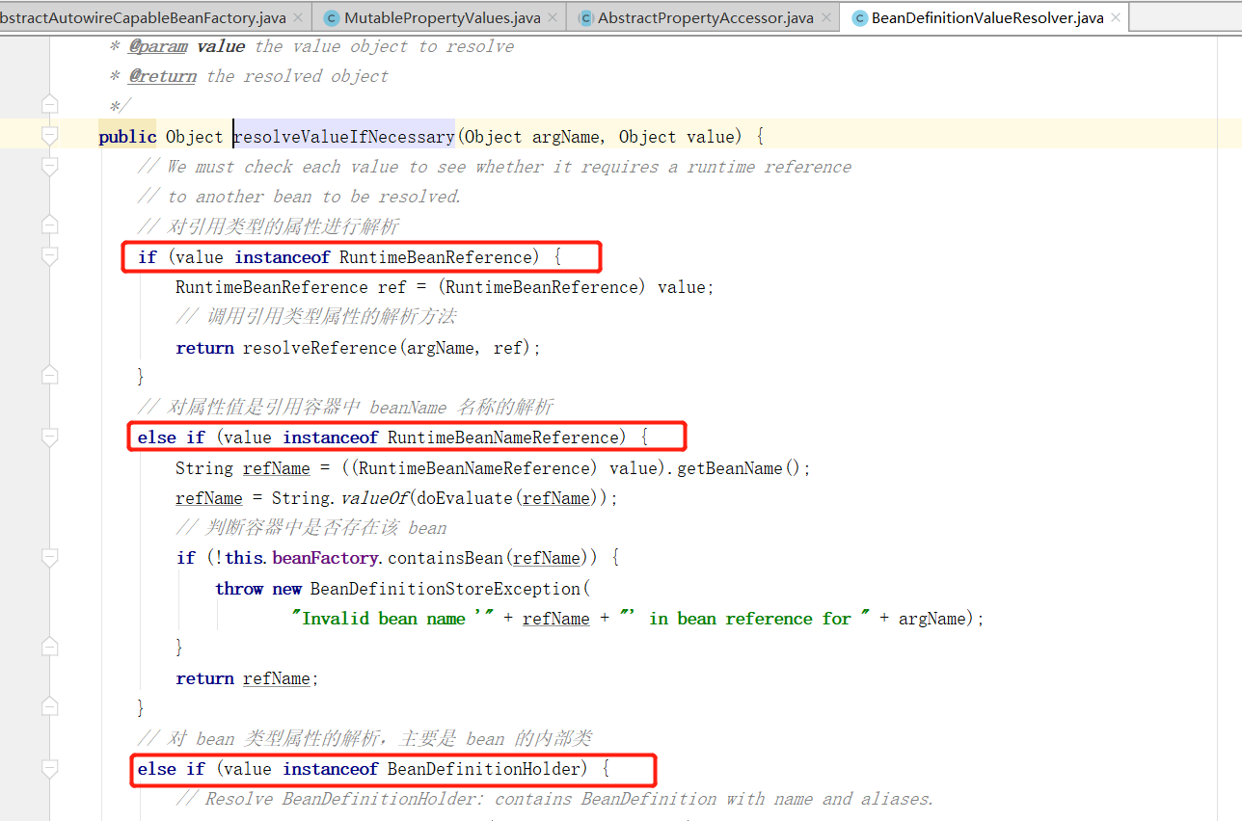Click the string 'Invalid bean name' literal
The image size is (1242, 821).
click(392, 619)
